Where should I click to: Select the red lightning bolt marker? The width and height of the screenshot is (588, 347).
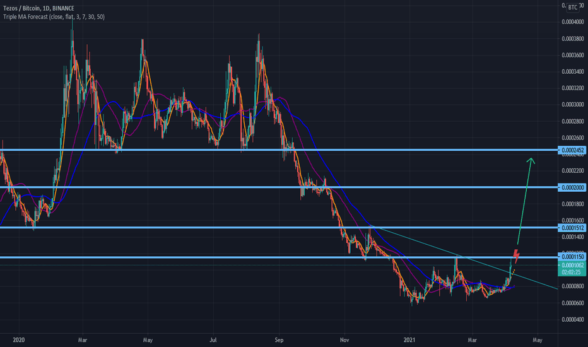516,256
